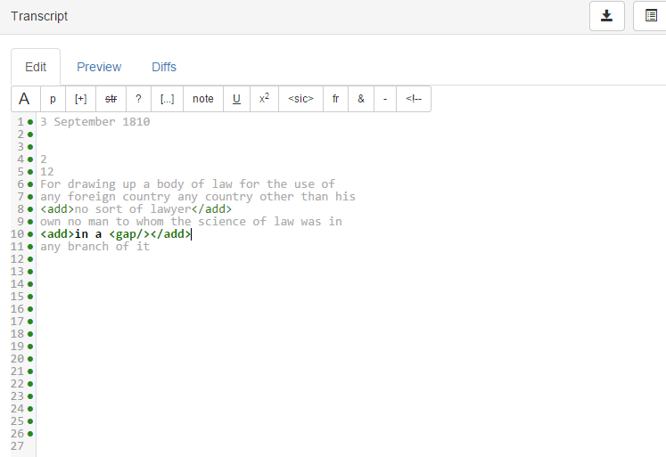
Task: Click line '<add>in a <gap/></add>'
Action: pyautogui.click(x=116, y=234)
